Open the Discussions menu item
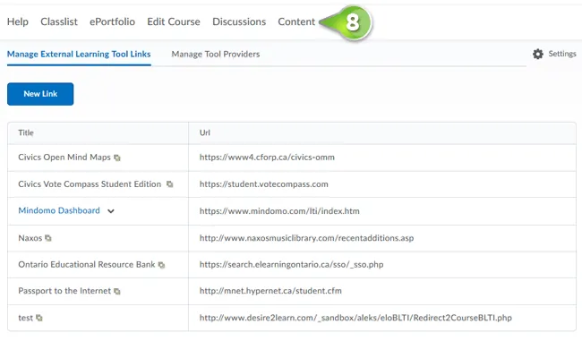Screen dimensions: 582x341 [239, 21]
